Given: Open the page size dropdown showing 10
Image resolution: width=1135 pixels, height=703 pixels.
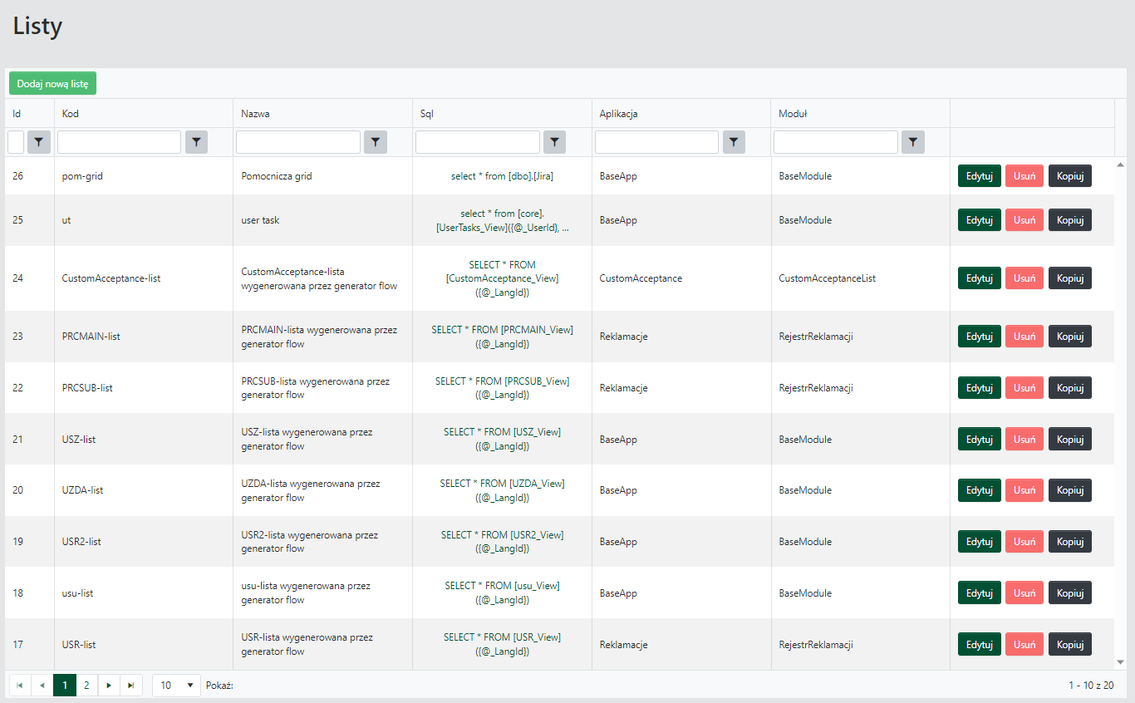Looking at the screenshot, I should point(176,686).
